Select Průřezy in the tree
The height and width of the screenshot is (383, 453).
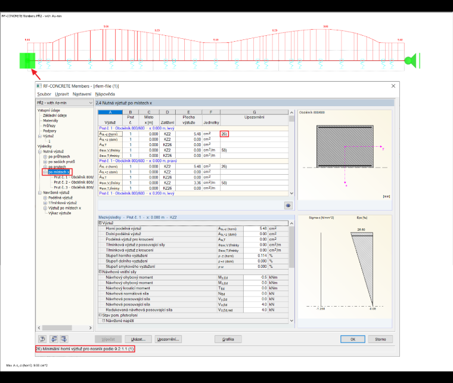[x=49, y=126]
